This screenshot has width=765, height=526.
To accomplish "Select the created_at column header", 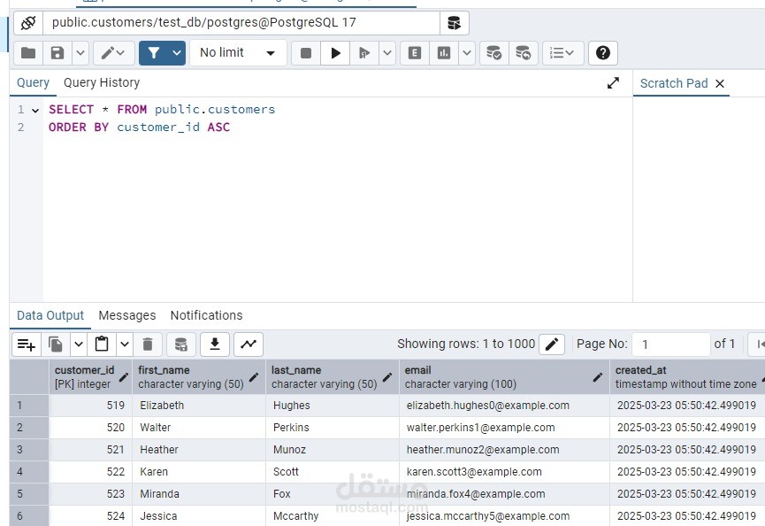I will pos(687,377).
